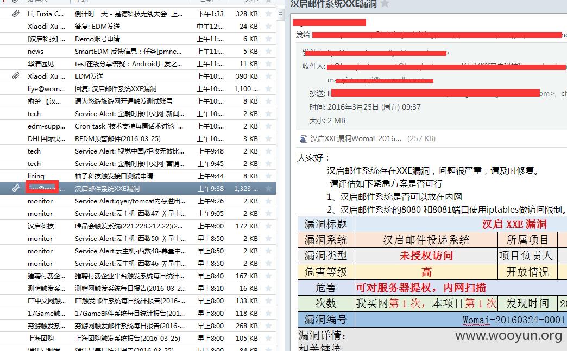Click the message list vertical scrollbar grip
This screenshot has height=351, width=567.
pyautogui.click(x=280, y=15)
